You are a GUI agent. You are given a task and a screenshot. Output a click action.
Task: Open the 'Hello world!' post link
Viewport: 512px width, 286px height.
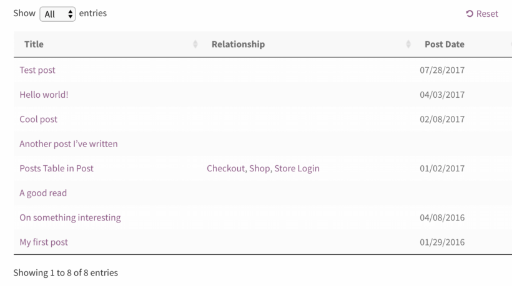tap(44, 95)
